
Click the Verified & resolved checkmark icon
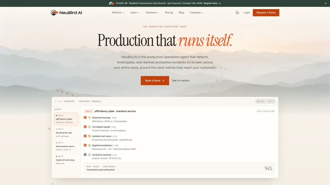click(89, 155)
